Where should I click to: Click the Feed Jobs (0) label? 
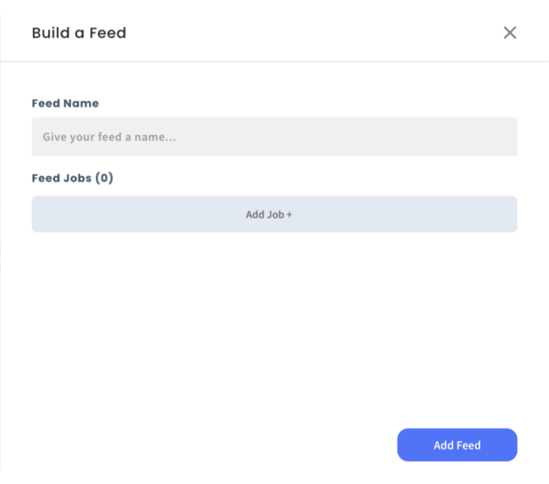click(73, 178)
